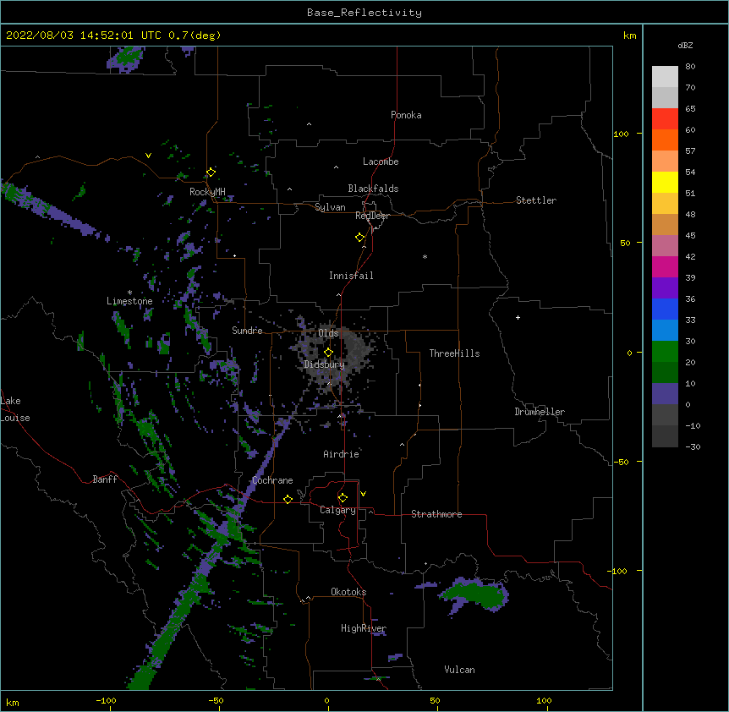Screen dimensions: 729x712
Task: Click the Airdrie town label
Action: pyautogui.click(x=342, y=454)
